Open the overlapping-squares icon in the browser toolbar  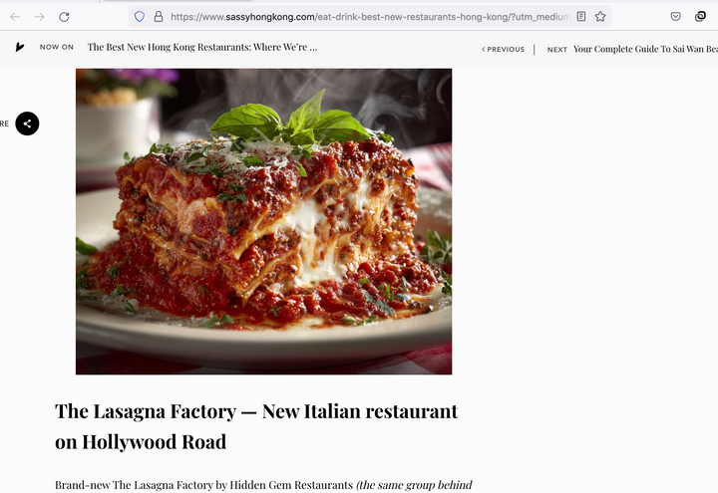coord(700,17)
